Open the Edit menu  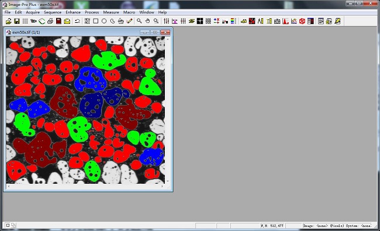[18, 12]
